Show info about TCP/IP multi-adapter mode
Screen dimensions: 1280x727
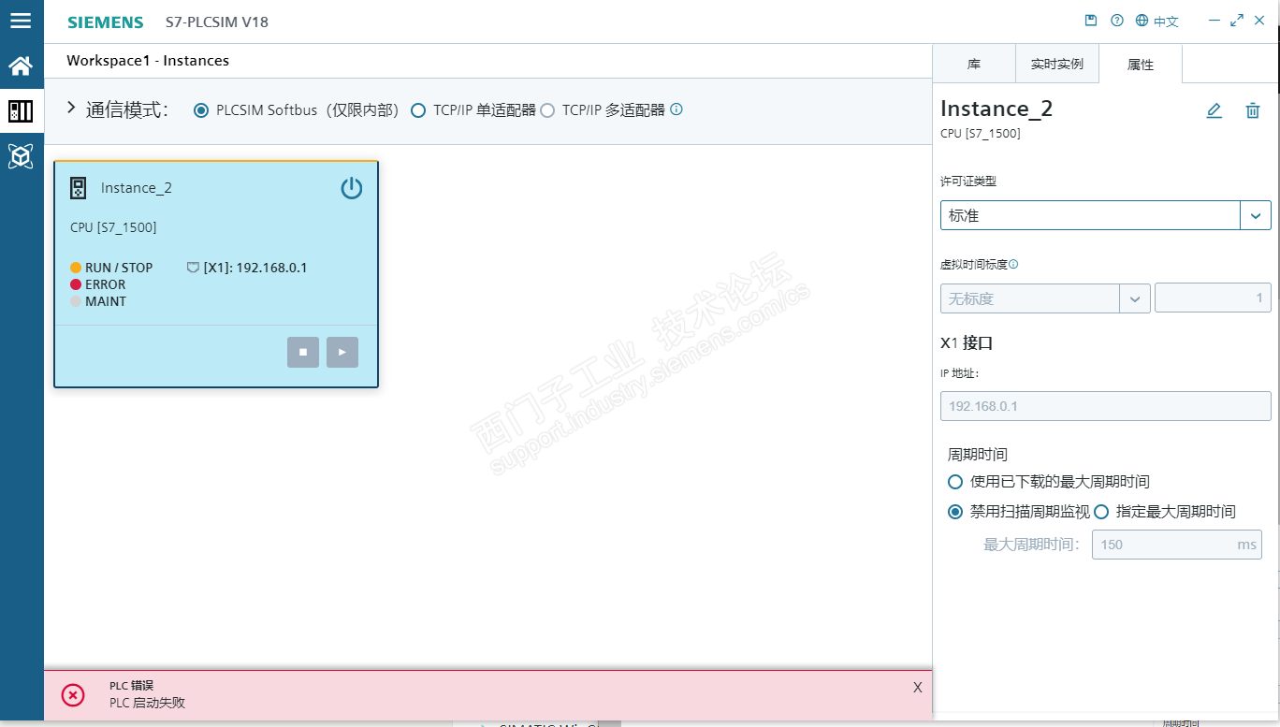click(676, 109)
